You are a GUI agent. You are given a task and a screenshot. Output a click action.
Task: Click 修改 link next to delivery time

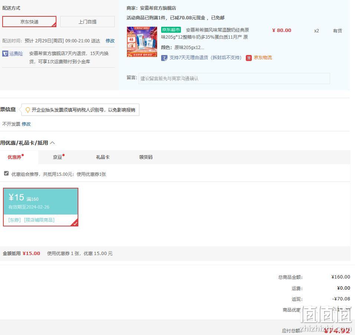(x=110, y=41)
